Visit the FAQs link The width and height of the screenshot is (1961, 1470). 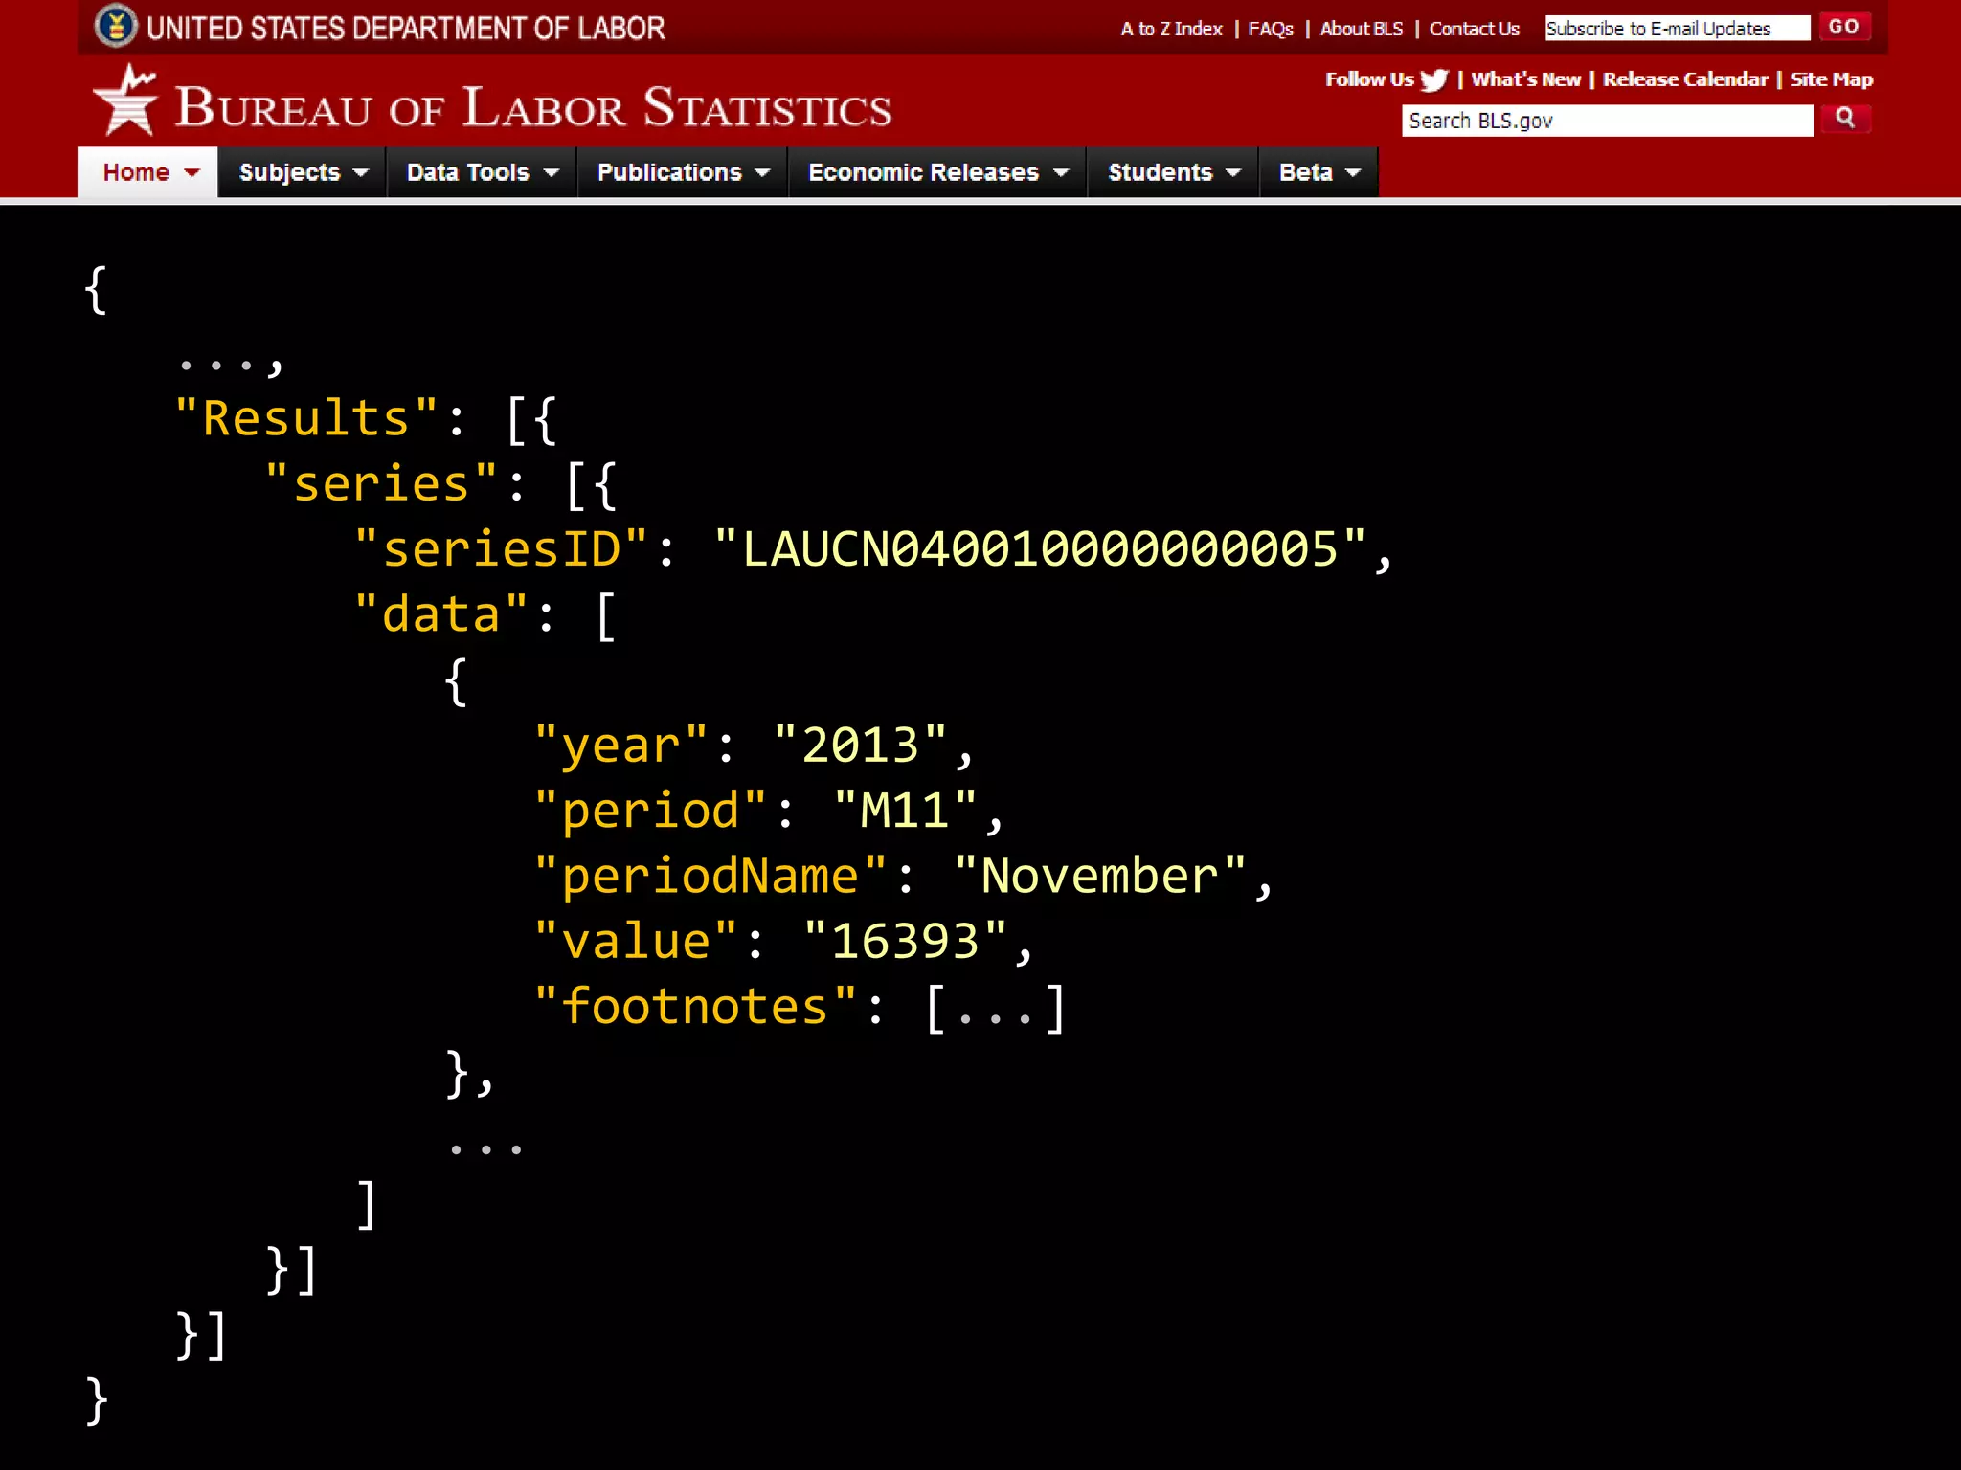tap(1270, 30)
